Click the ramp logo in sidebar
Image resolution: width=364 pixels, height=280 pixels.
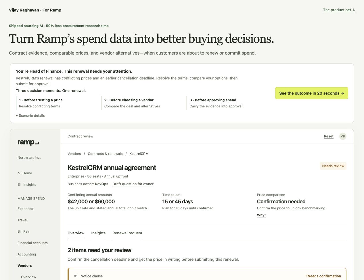pos(28,142)
